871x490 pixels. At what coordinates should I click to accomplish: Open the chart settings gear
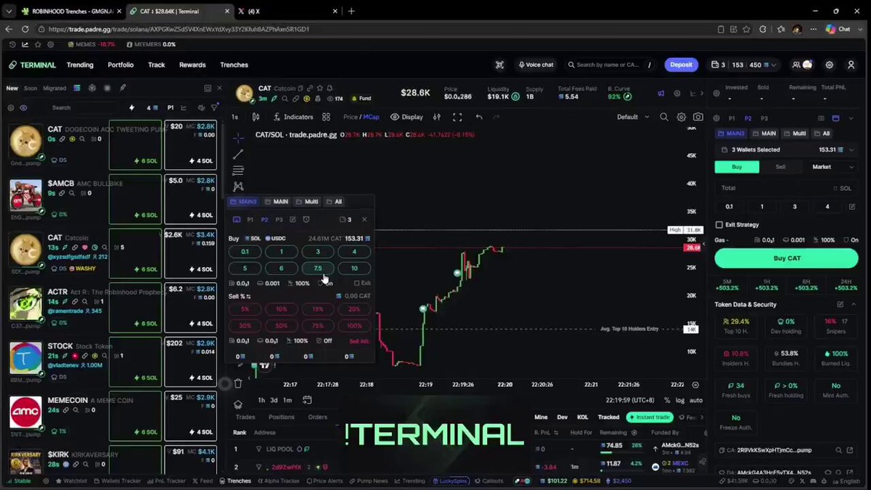pos(681,117)
